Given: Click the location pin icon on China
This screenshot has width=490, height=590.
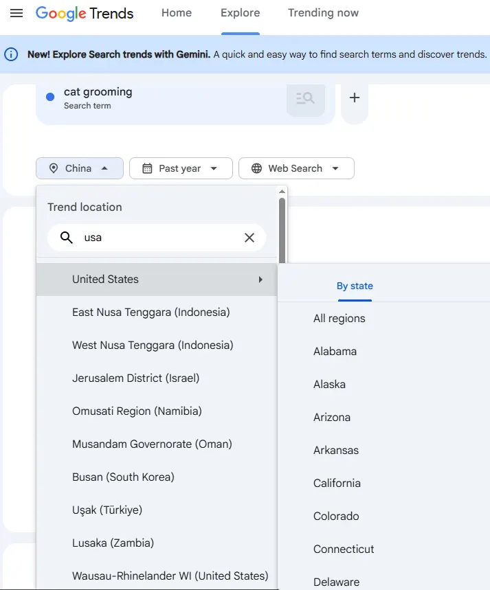Looking at the screenshot, I should point(54,168).
